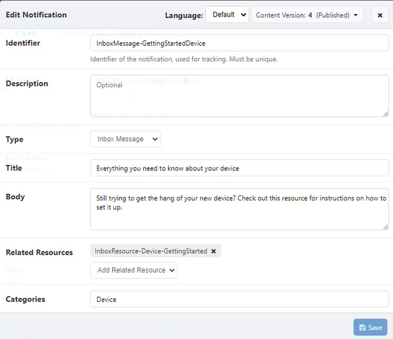Close the Edit Notification dialog

(x=380, y=15)
